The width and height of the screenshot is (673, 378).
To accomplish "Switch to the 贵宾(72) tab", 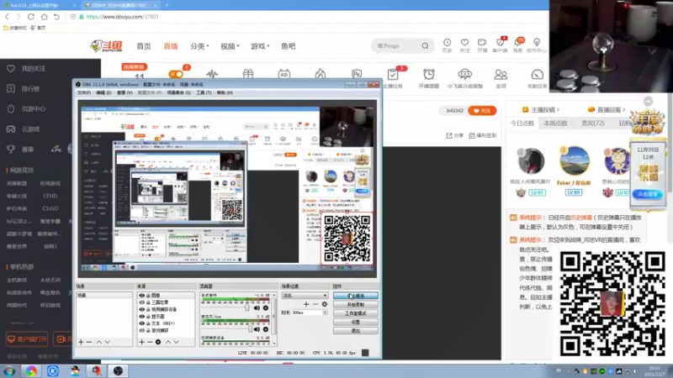I will [x=593, y=123].
